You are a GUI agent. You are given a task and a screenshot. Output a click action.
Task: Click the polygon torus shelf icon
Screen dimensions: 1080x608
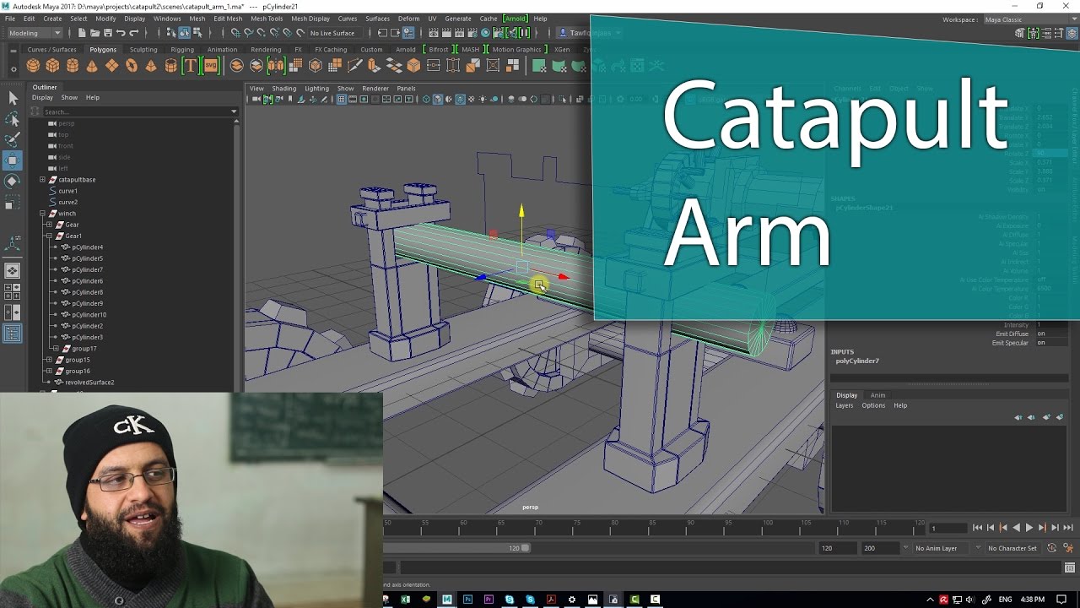132,65
